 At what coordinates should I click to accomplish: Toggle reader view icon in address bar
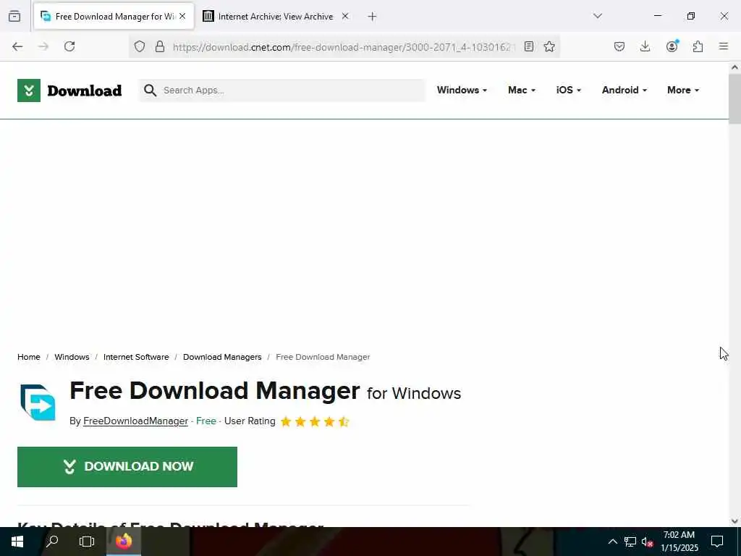click(529, 46)
